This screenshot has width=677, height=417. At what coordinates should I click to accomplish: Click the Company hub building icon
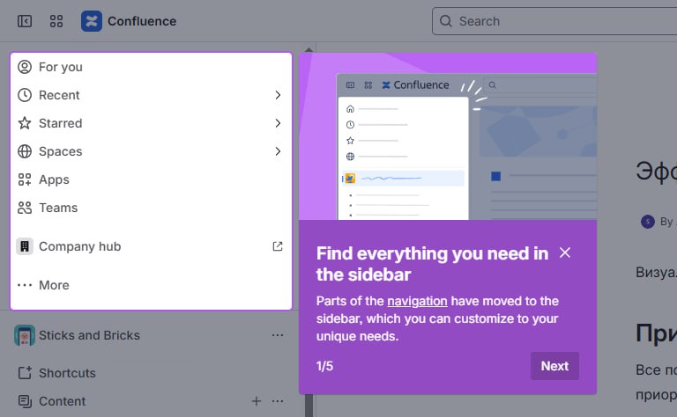(x=25, y=246)
